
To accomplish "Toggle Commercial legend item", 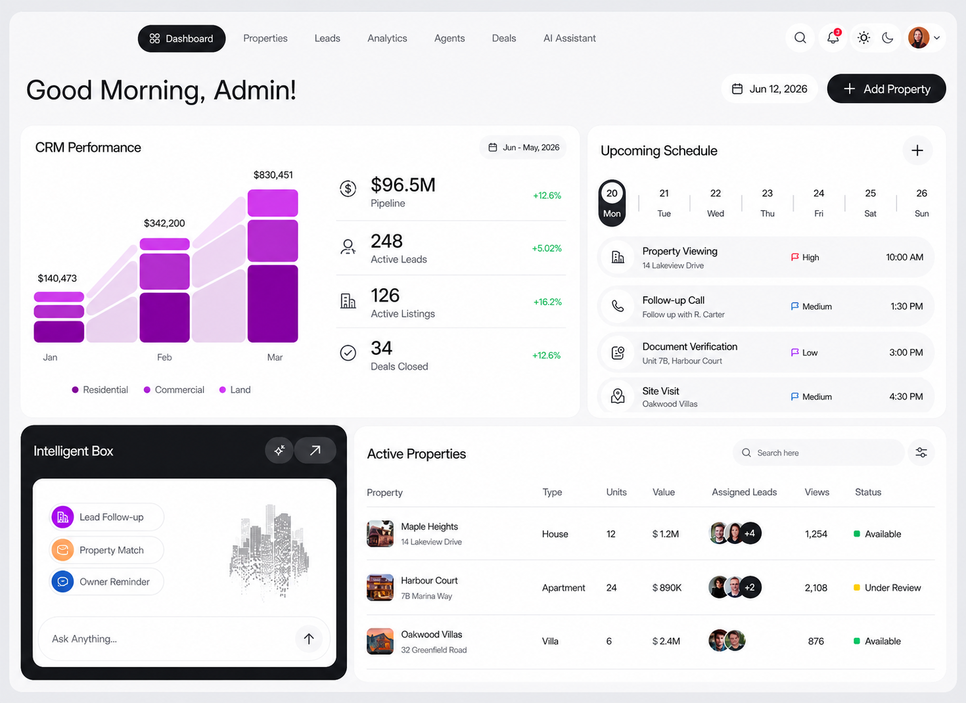I will point(174,390).
